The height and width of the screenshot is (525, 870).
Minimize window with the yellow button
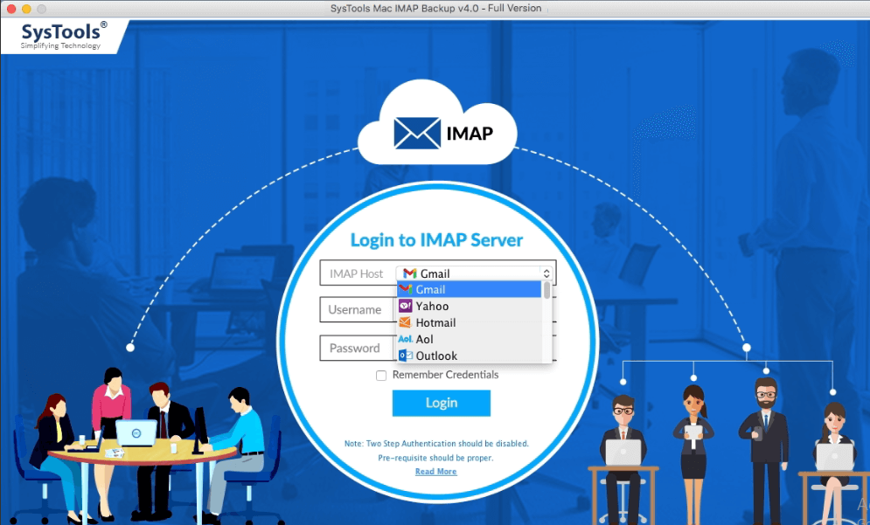(26, 9)
